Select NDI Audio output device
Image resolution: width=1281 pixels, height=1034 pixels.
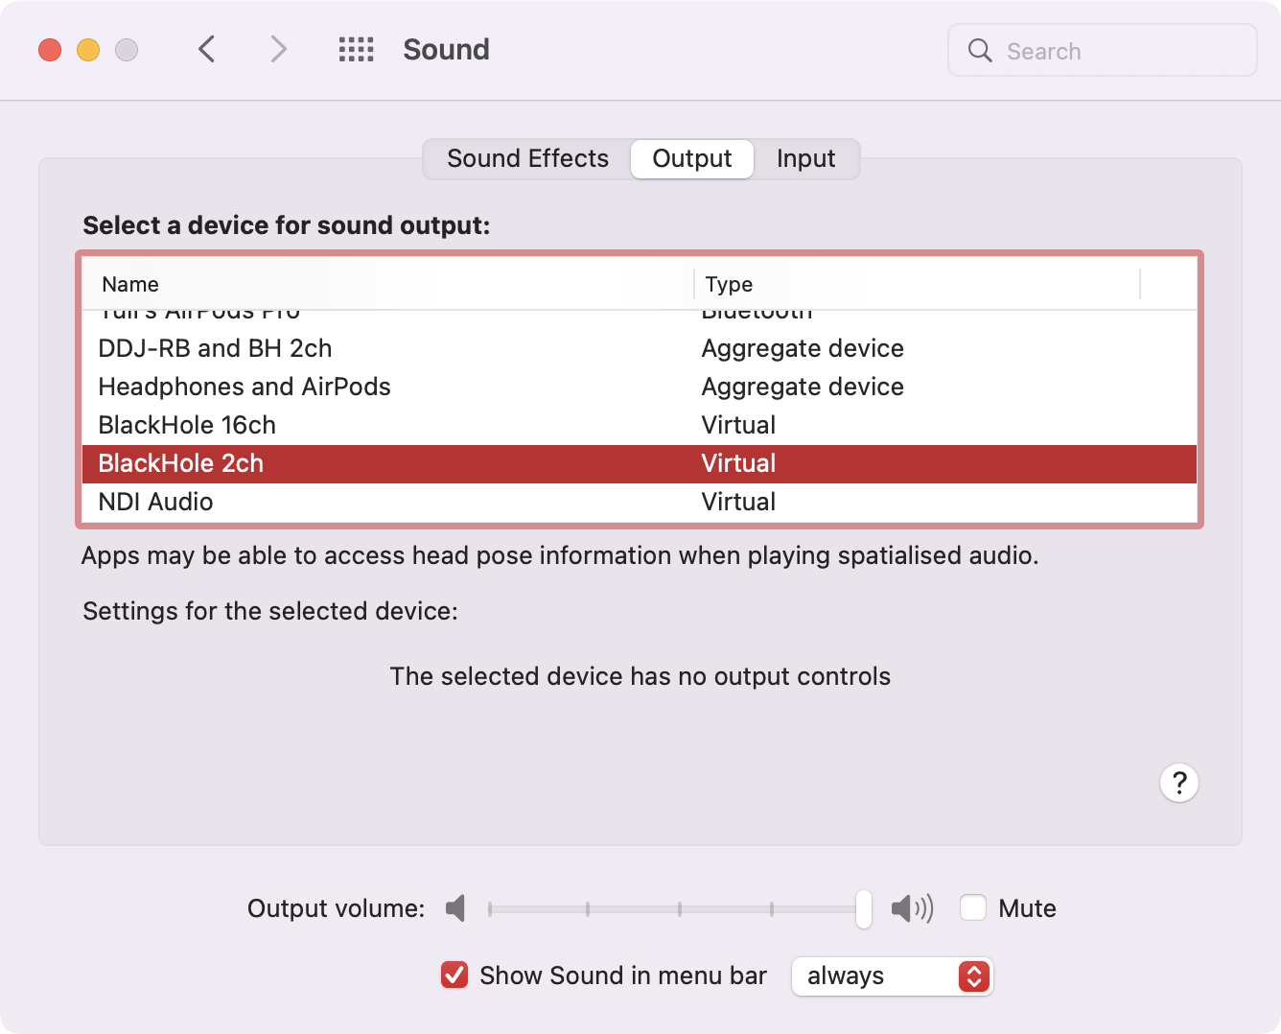(x=155, y=502)
